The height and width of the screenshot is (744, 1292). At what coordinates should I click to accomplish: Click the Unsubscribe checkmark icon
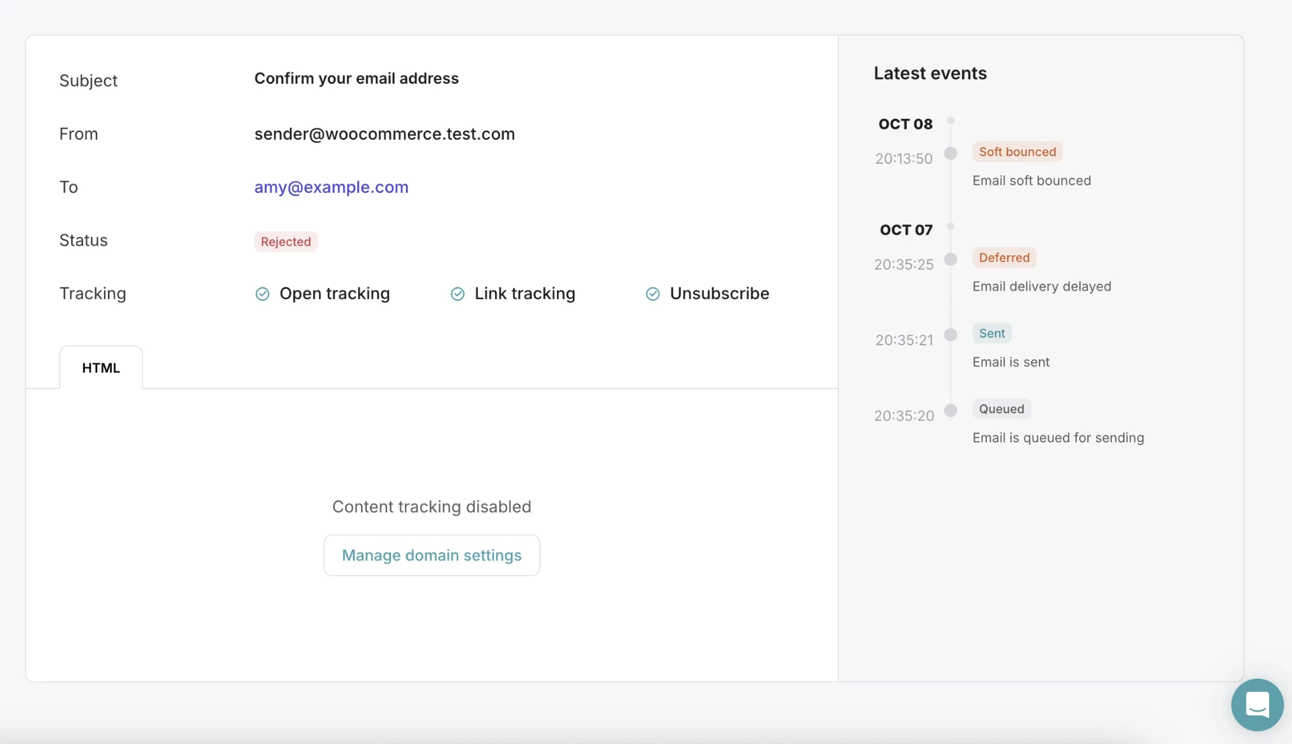(x=653, y=294)
